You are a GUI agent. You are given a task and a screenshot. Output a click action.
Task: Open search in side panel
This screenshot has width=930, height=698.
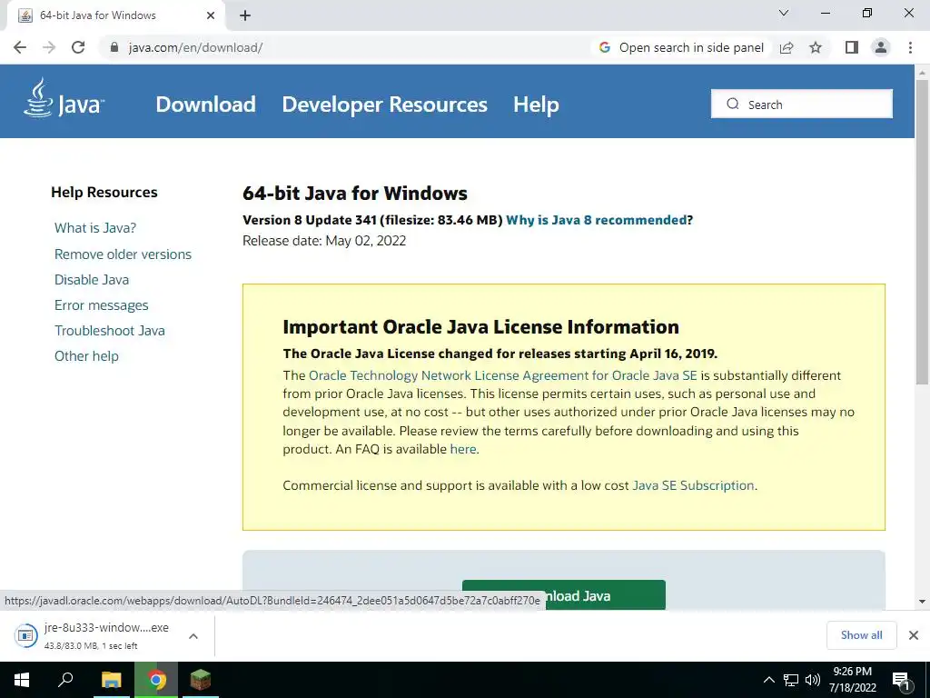(681, 47)
